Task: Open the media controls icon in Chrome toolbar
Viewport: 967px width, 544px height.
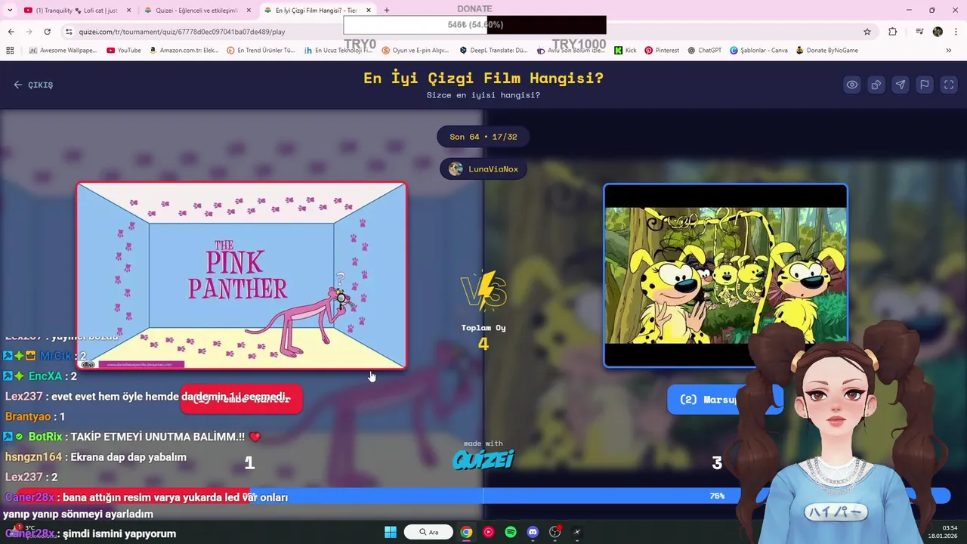Action: point(919,32)
